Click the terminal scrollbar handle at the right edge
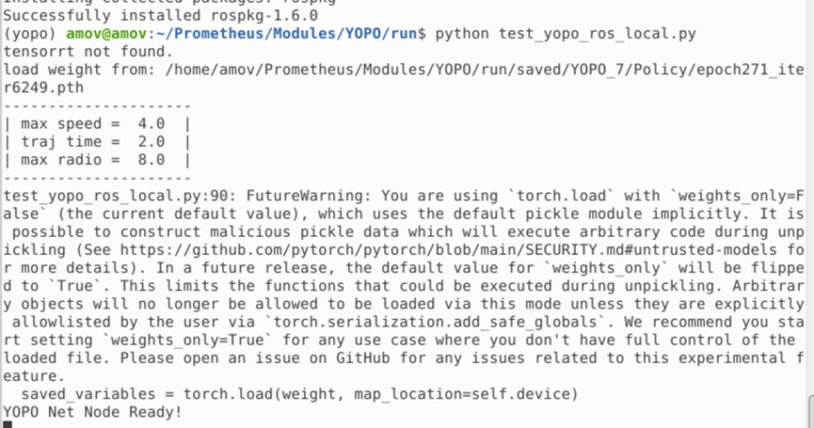The width and height of the screenshot is (814, 428). (x=811, y=412)
